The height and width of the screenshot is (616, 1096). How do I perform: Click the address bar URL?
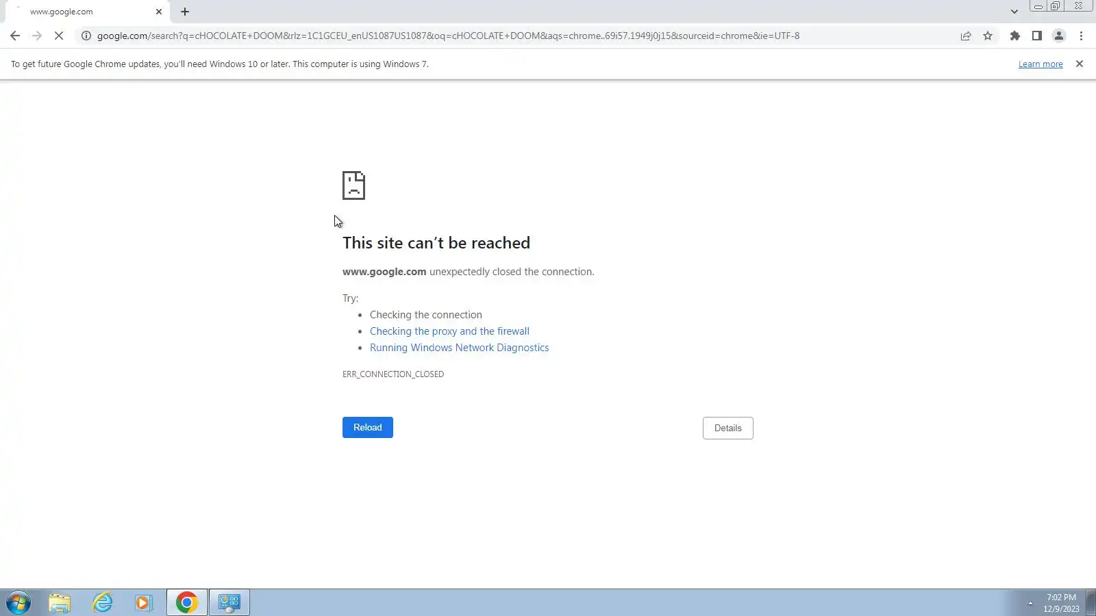click(x=448, y=36)
